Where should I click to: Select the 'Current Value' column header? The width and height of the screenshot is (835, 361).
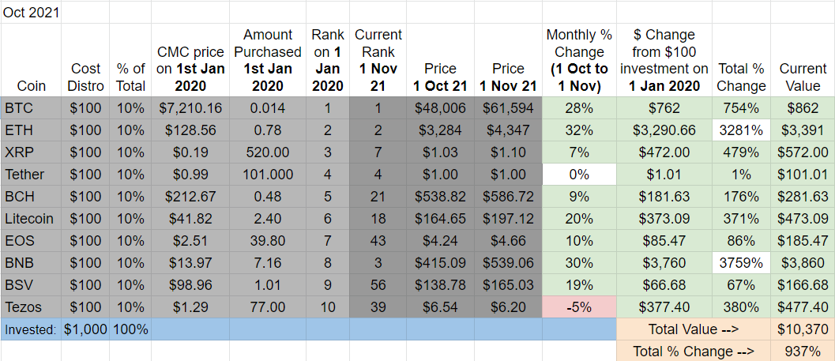coord(802,60)
